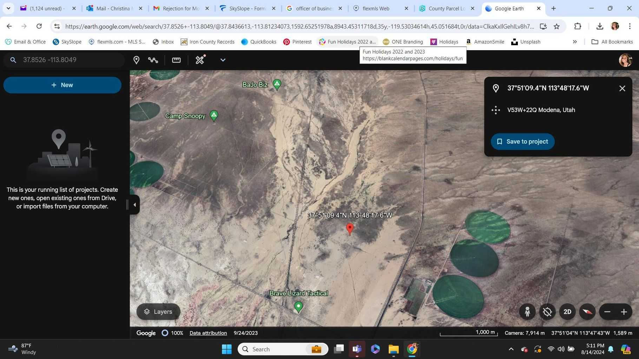Click the Pegman Street View icon
This screenshot has width=639, height=359.
pyautogui.click(x=527, y=311)
